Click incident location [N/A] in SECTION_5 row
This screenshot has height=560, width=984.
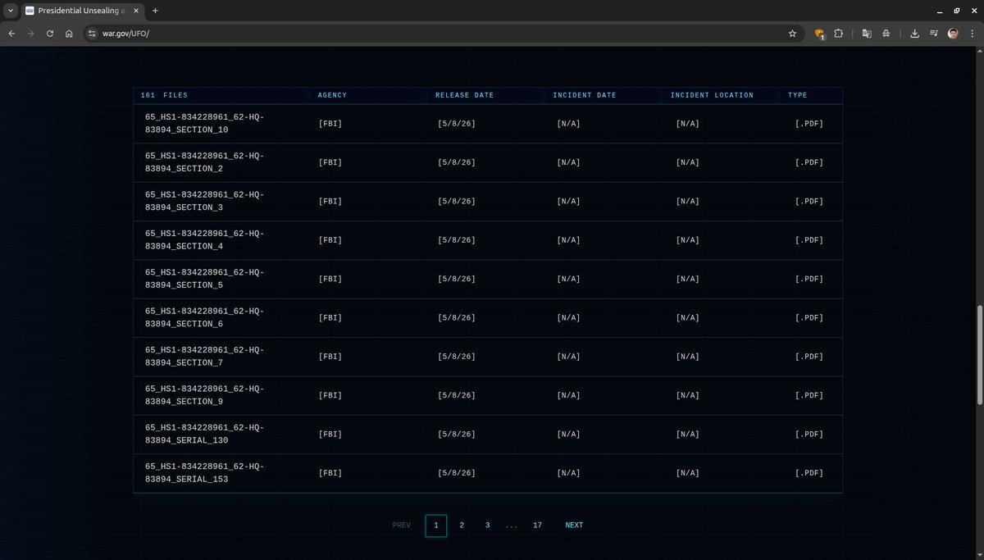[687, 279]
